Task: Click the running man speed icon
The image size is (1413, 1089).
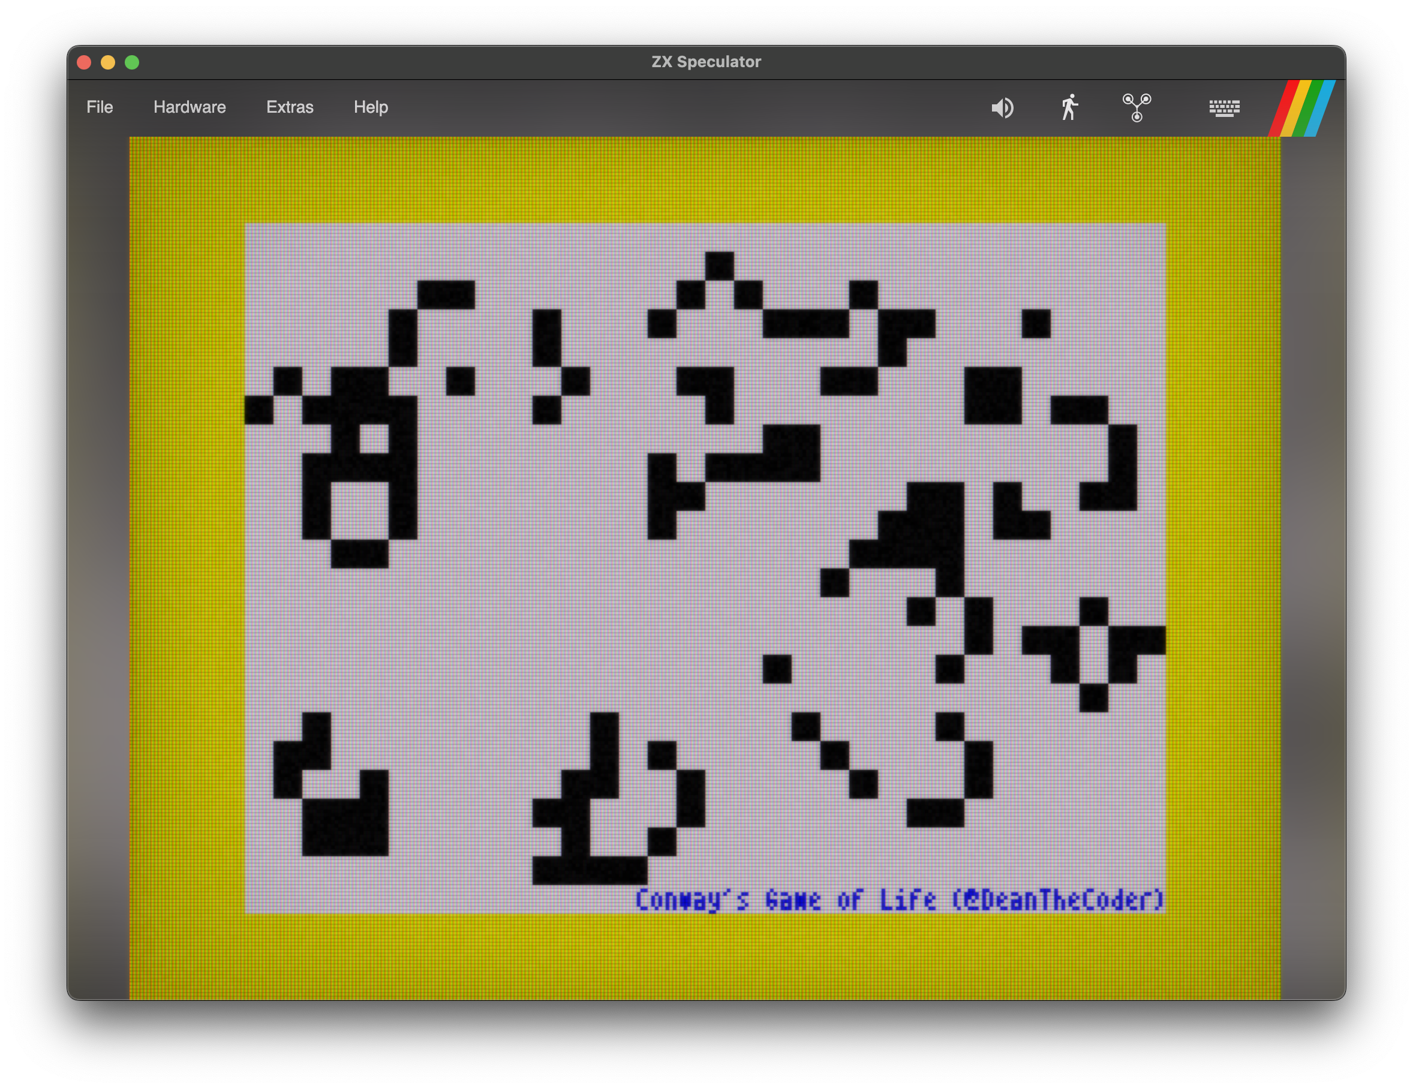Action: [1069, 107]
